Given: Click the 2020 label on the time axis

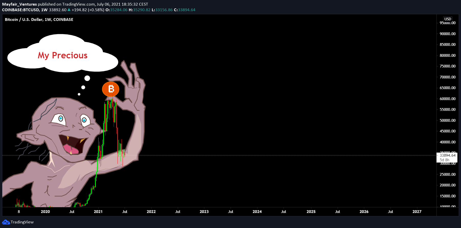Looking at the screenshot, I should 45,211.
